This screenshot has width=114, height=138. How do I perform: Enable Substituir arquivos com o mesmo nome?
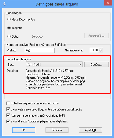point(8,103)
